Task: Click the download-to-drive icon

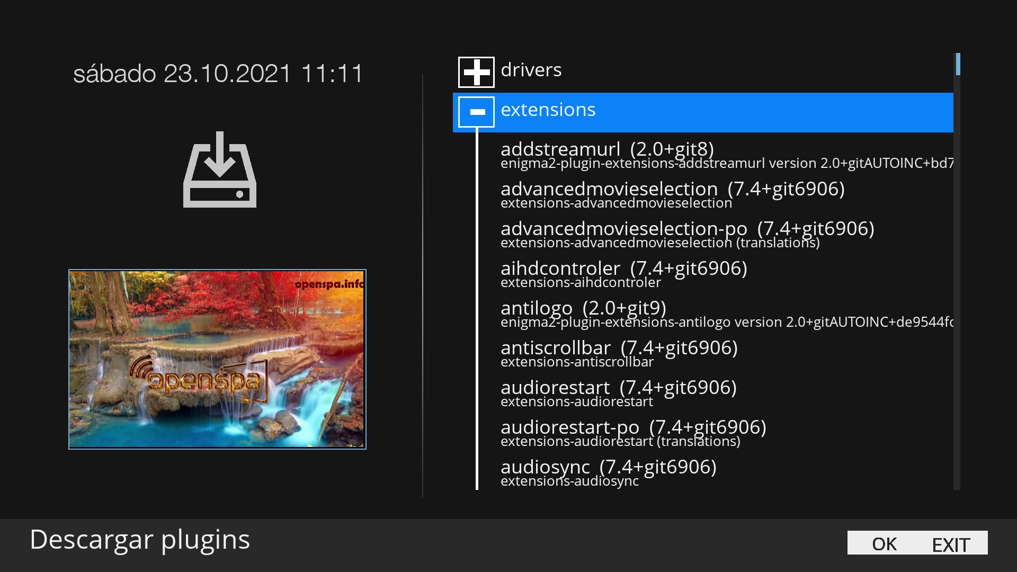Action: [x=220, y=169]
